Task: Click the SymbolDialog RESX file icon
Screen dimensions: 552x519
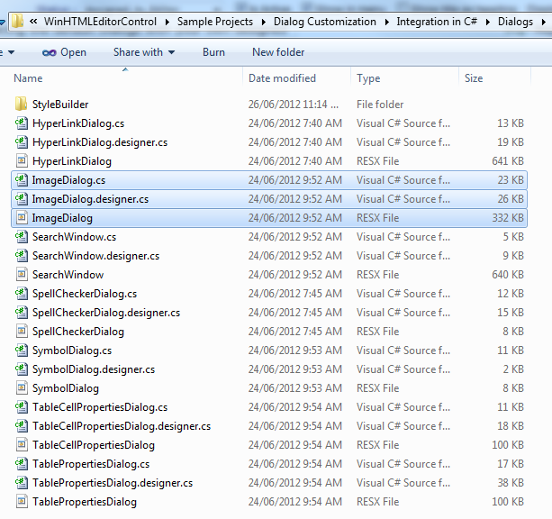Action: click(22, 388)
